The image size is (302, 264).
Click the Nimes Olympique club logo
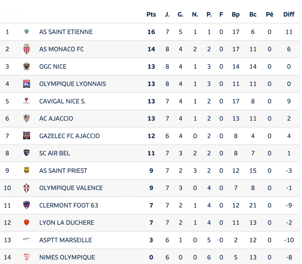pos(26,257)
